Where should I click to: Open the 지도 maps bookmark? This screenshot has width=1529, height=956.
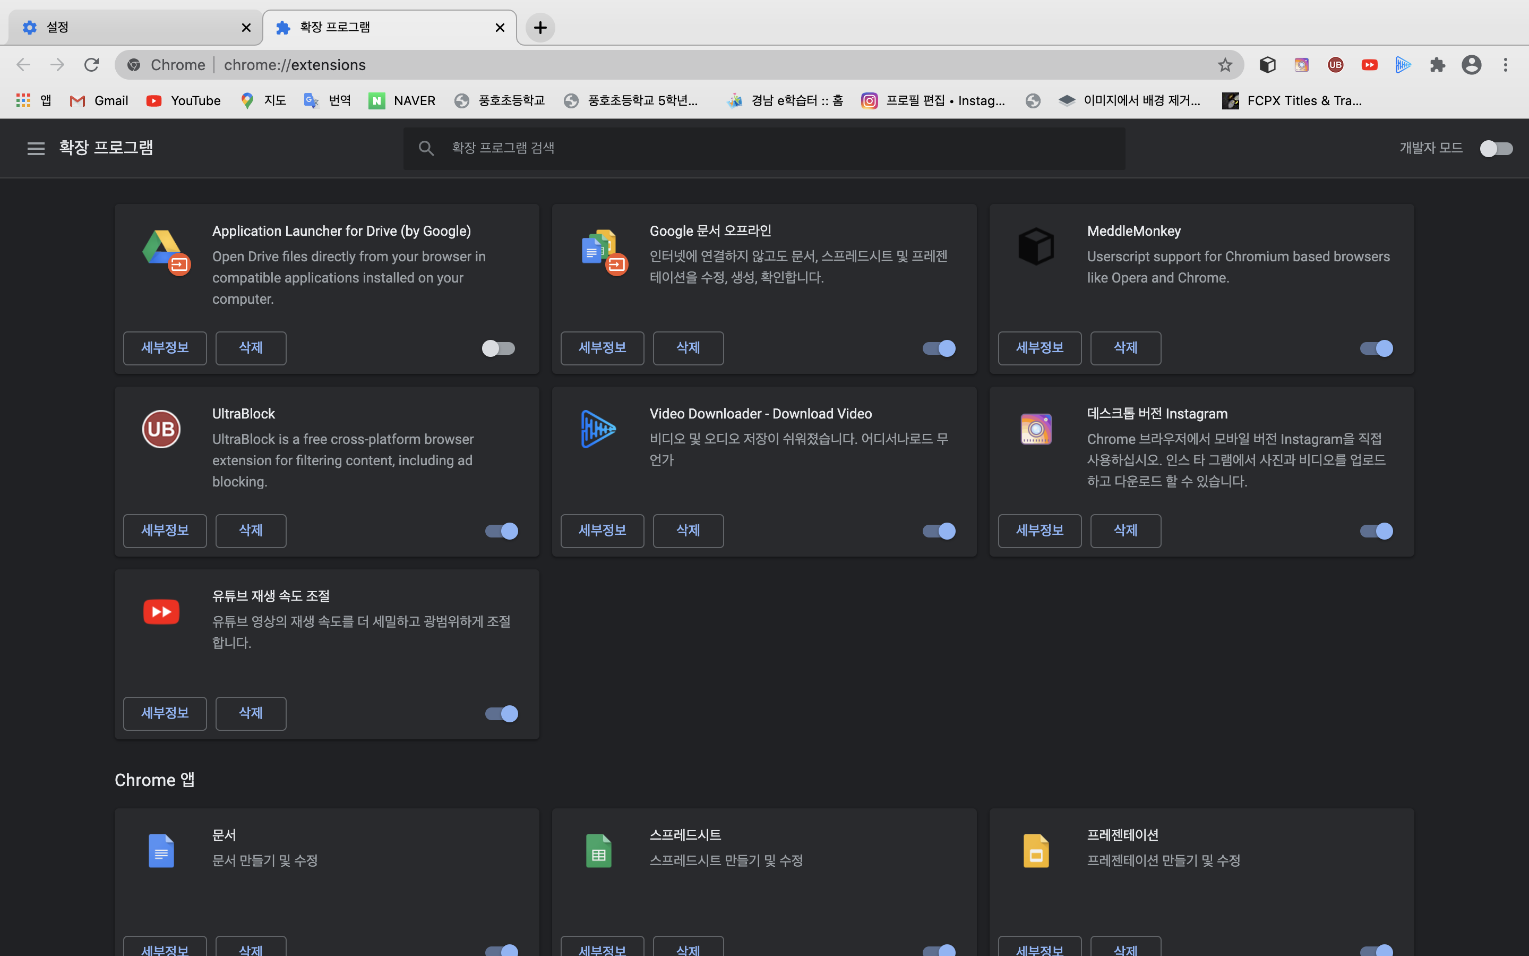[263, 100]
